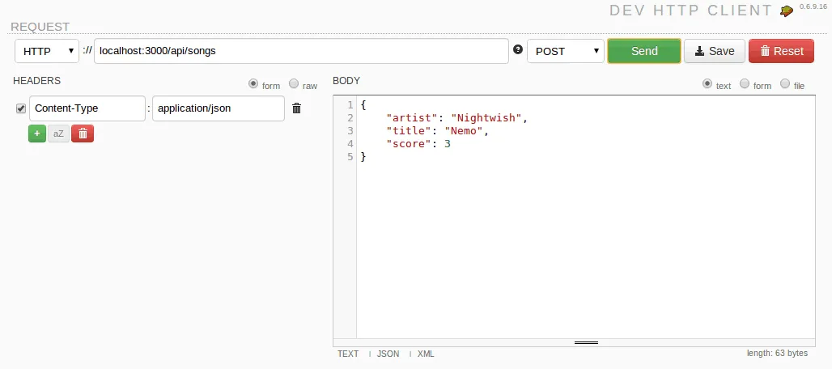Choose the body 'file' radio option
The height and width of the screenshot is (369, 832).
(785, 84)
